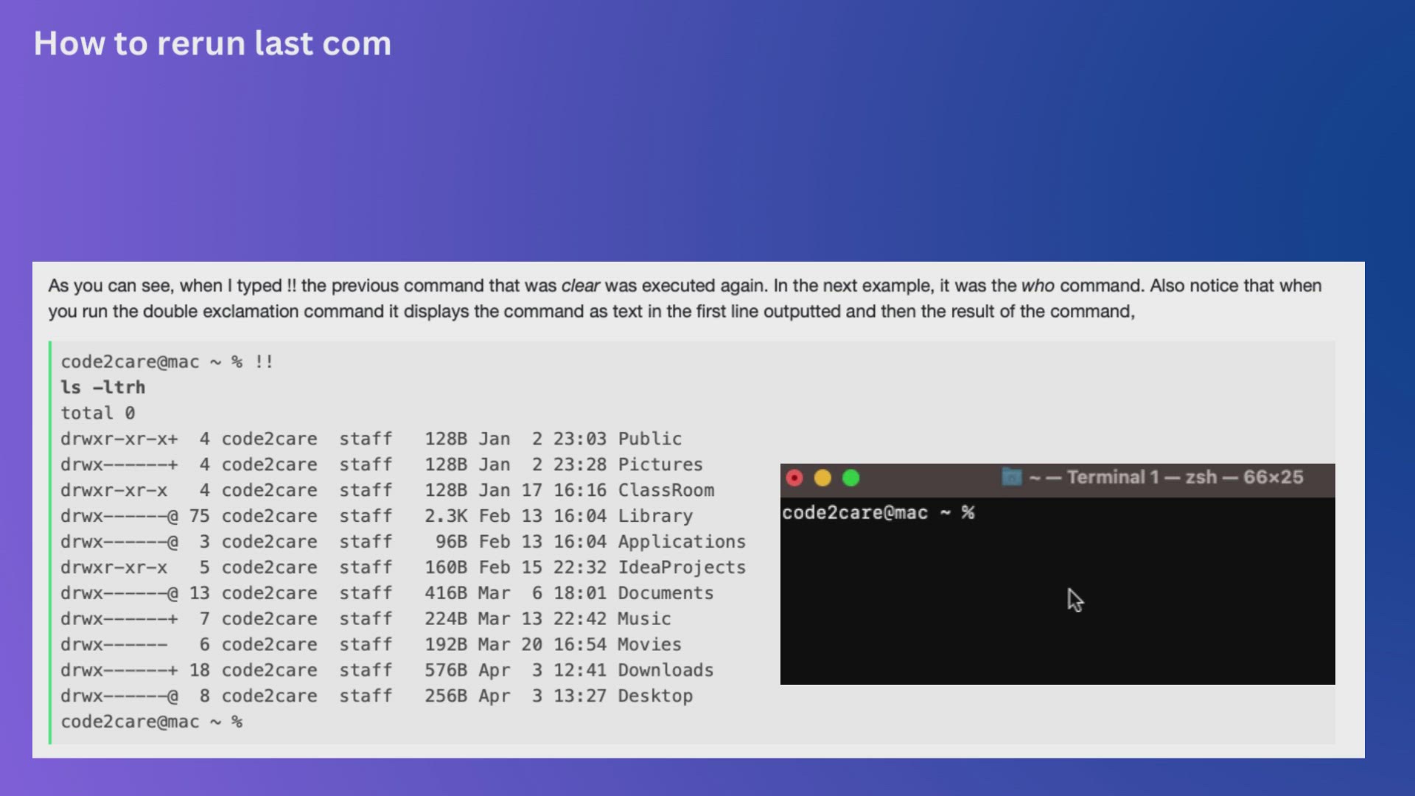The height and width of the screenshot is (796, 1415).
Task: Click the empty black Terminal body area
Action: pos(958,612)
